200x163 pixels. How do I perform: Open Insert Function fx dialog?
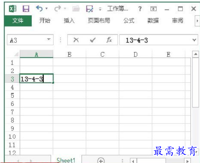pos(109,40)
